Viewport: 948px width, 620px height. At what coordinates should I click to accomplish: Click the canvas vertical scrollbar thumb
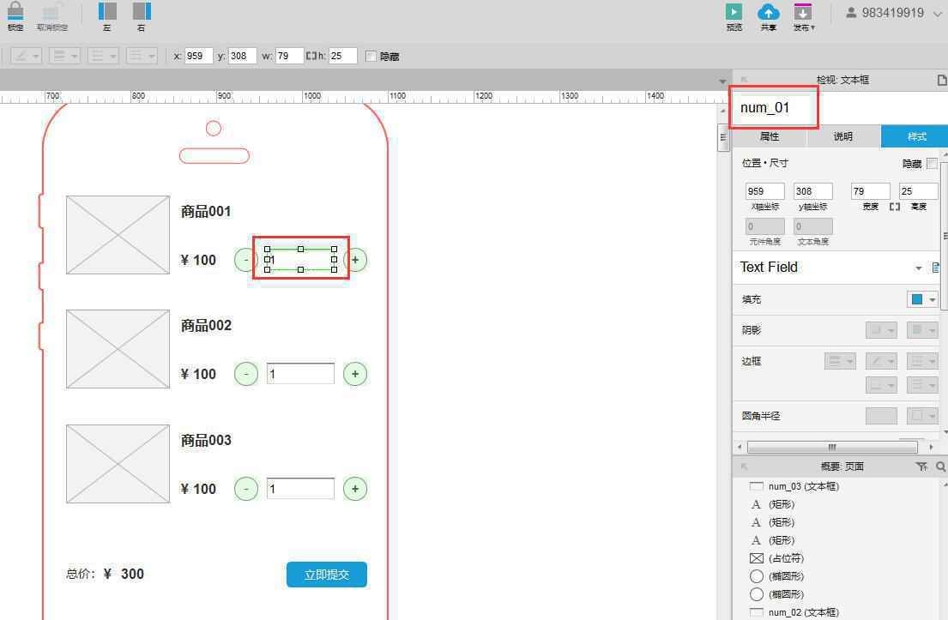(723, 138)
